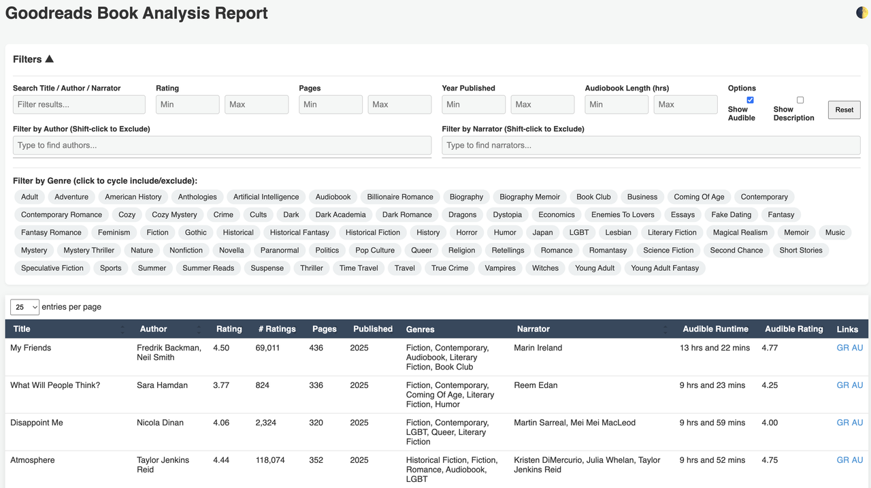Toggle the Billionaire Romance genre tag
871x488 pixels.
coord(400,197)
